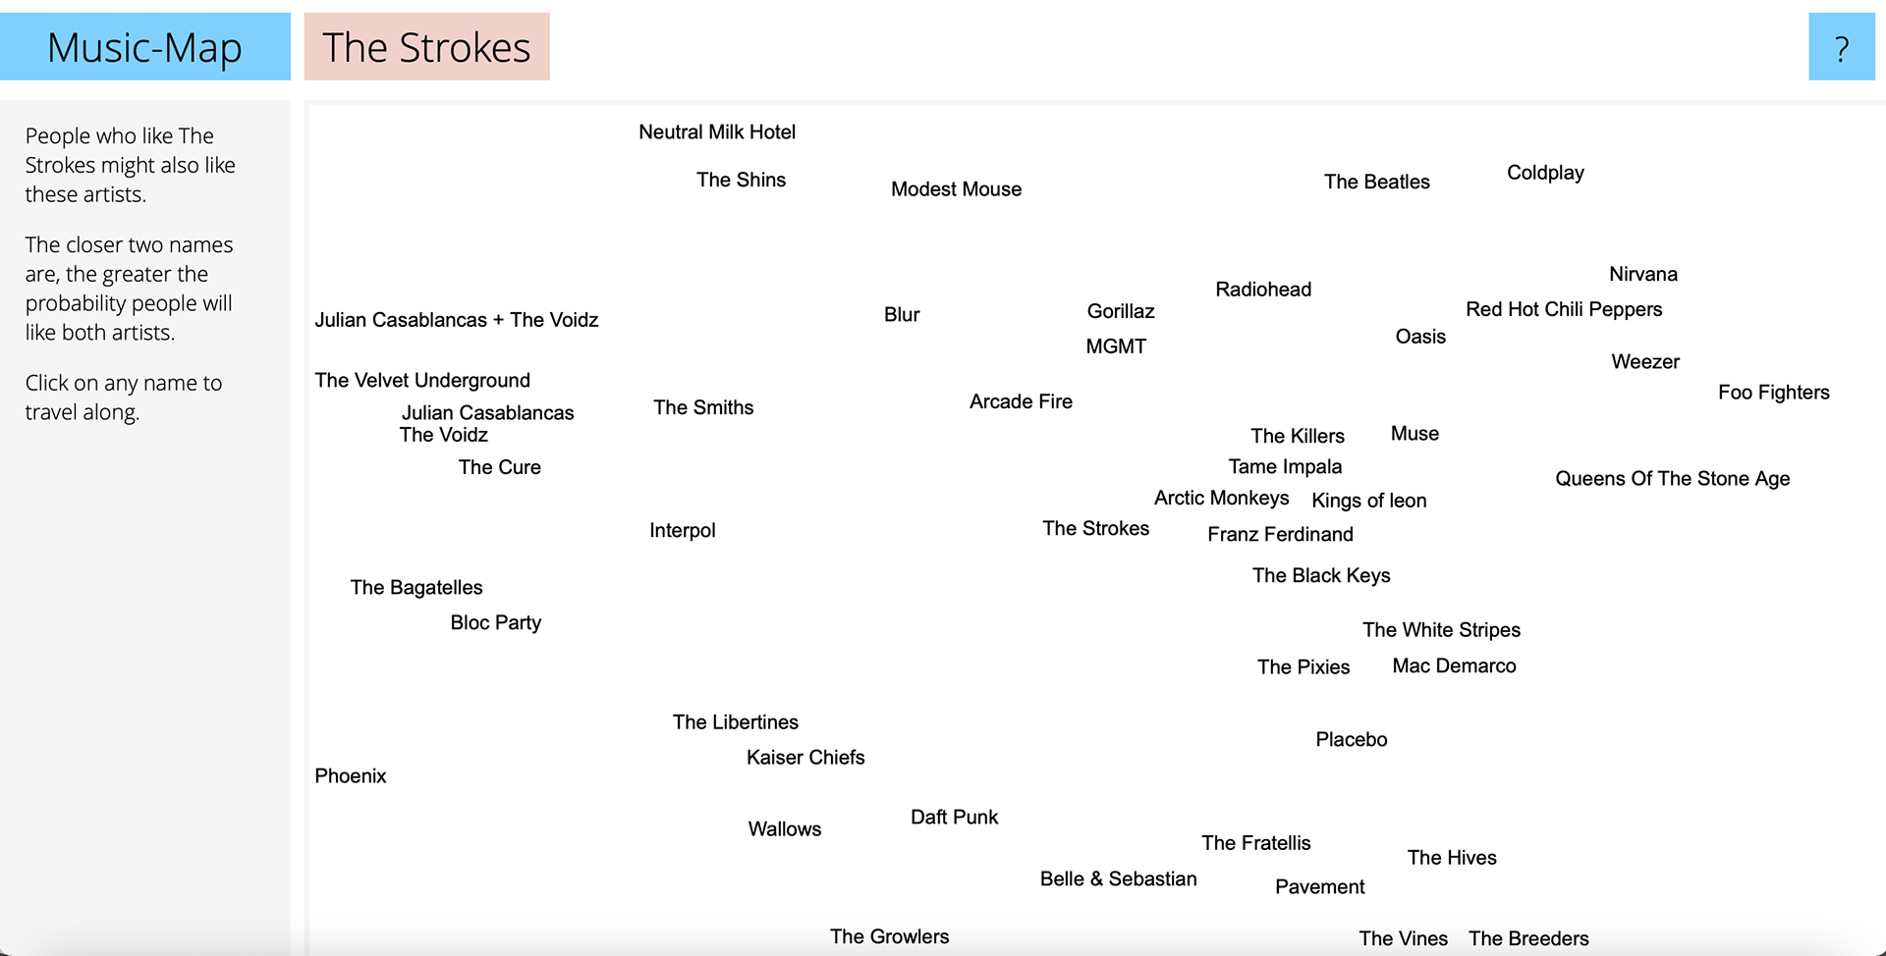
Task: Jump to Queens Of The Stone Age
Action: point(1672,479)
